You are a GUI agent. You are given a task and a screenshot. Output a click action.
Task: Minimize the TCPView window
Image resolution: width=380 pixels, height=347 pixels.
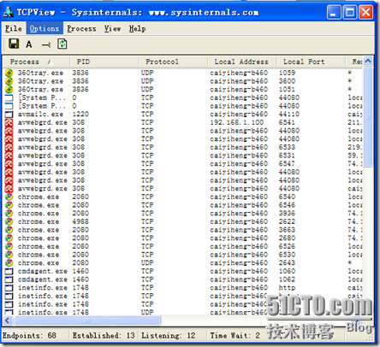[x=334, y=12]
